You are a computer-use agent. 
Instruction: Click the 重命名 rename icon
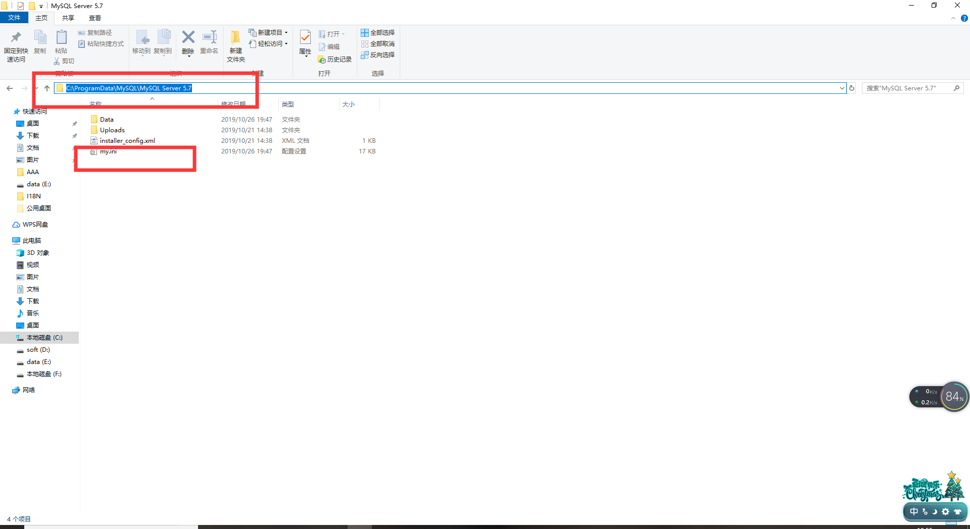(209, 37)
